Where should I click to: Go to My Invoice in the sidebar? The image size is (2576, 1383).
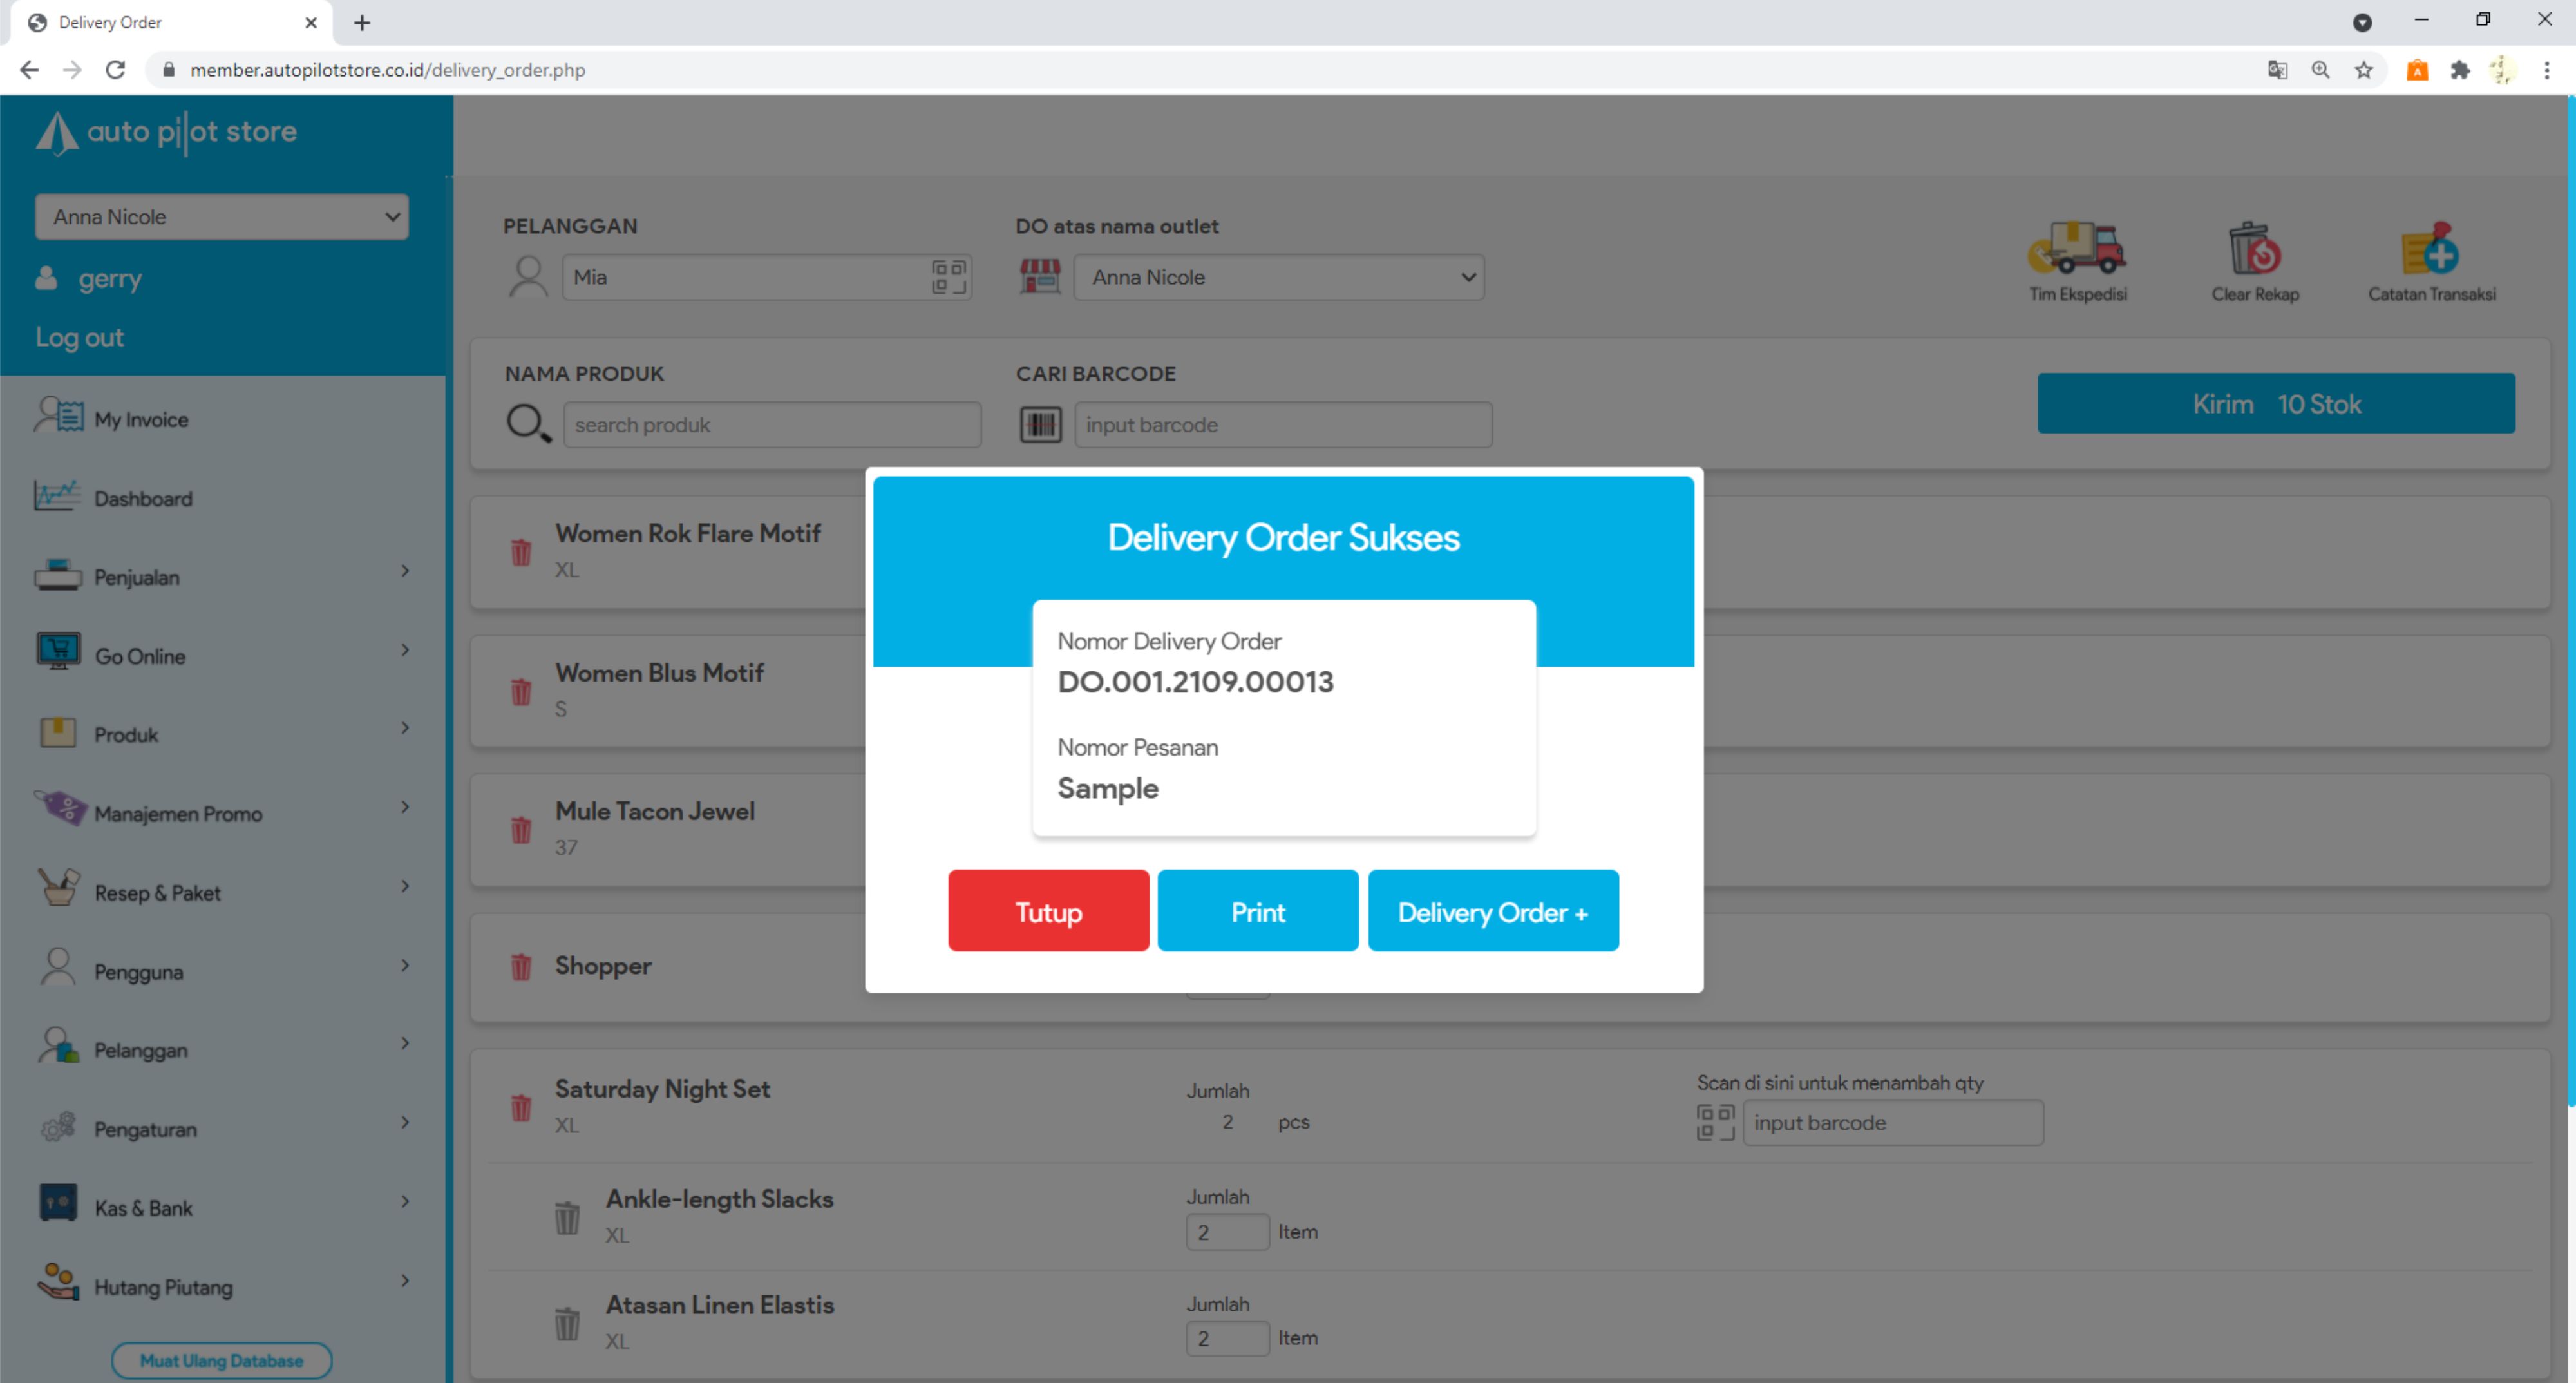point(140,419)
